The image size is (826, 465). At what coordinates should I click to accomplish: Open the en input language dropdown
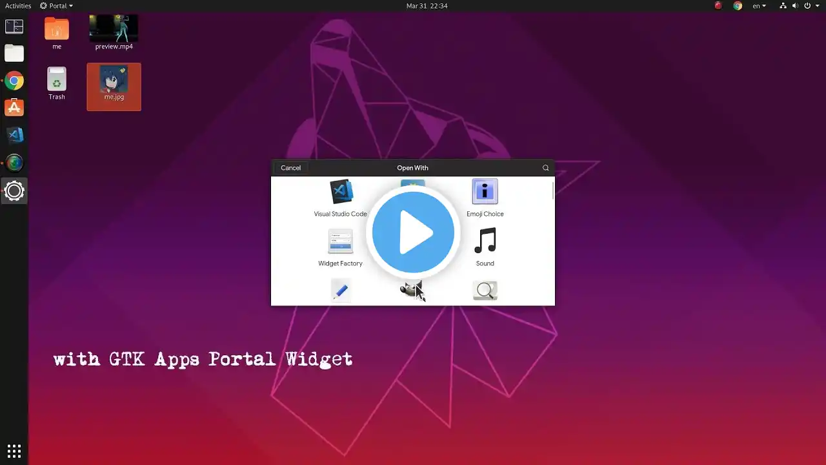coord(760,6)
